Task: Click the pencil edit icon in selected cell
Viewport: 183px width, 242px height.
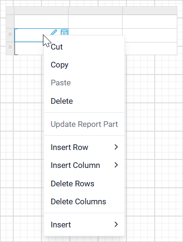Action: coord(54,32)
